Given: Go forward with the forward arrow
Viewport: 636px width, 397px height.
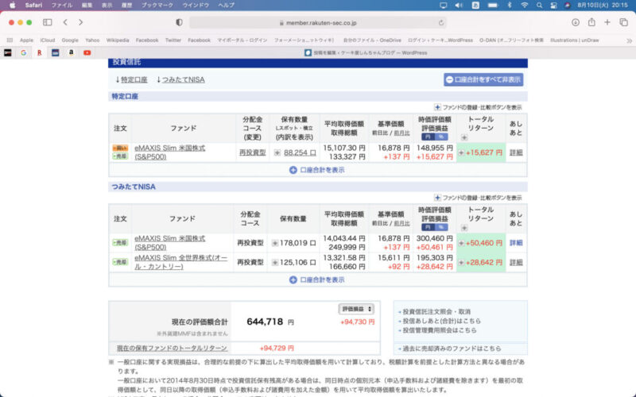Looking at the screenshot, I should (81, 22).
